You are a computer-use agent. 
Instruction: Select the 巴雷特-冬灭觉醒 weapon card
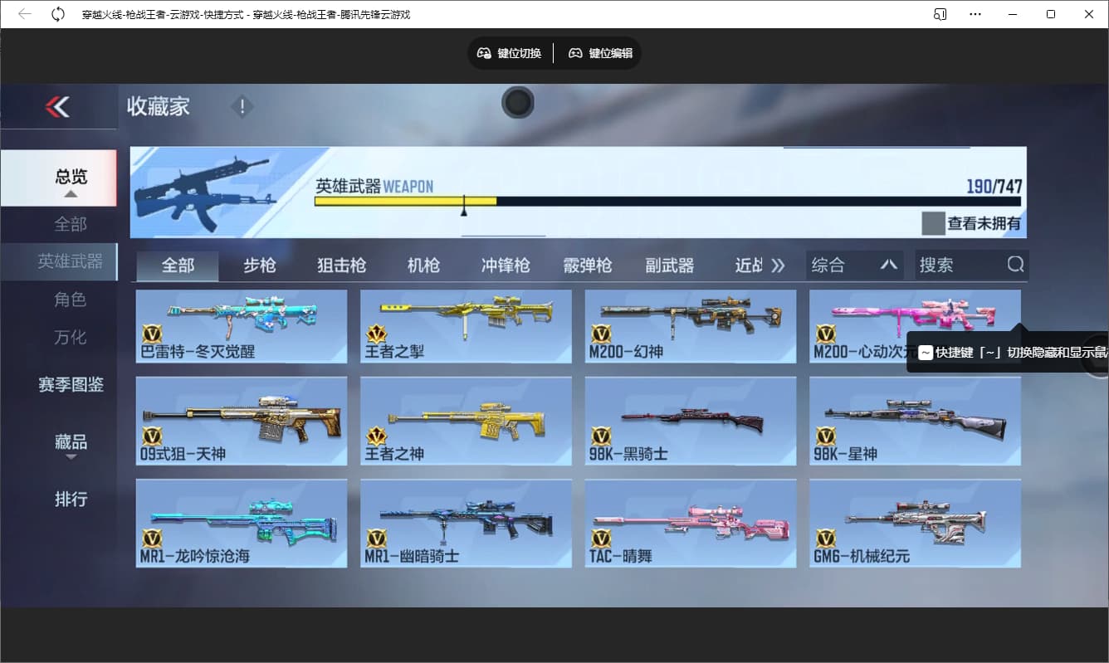[242, 326]
